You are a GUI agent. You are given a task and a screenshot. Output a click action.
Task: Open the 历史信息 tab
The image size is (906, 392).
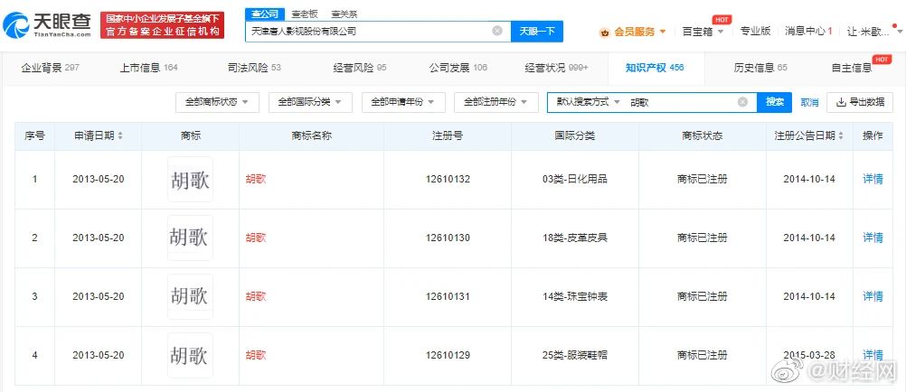click(x=760, y=68)
